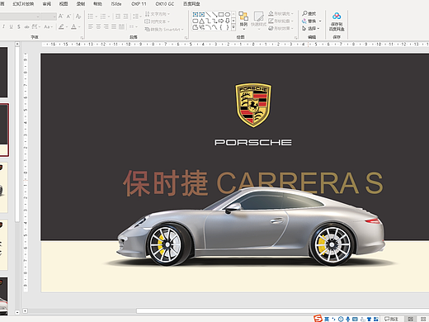The width and height of the screenshot is (429, 322).
Task: Open shape fill 形状填充 menu
Action: [280, 13]
